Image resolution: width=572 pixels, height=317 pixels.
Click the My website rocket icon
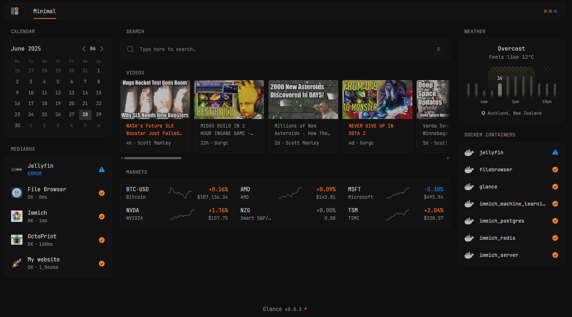pyautogui.click(x=17, y=263)
